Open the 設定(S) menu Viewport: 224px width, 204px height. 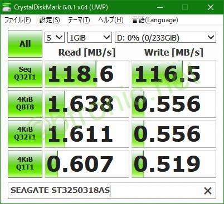50,20
